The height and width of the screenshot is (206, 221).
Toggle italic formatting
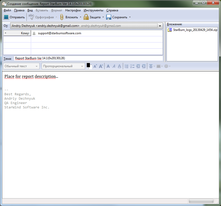[114, 66]
